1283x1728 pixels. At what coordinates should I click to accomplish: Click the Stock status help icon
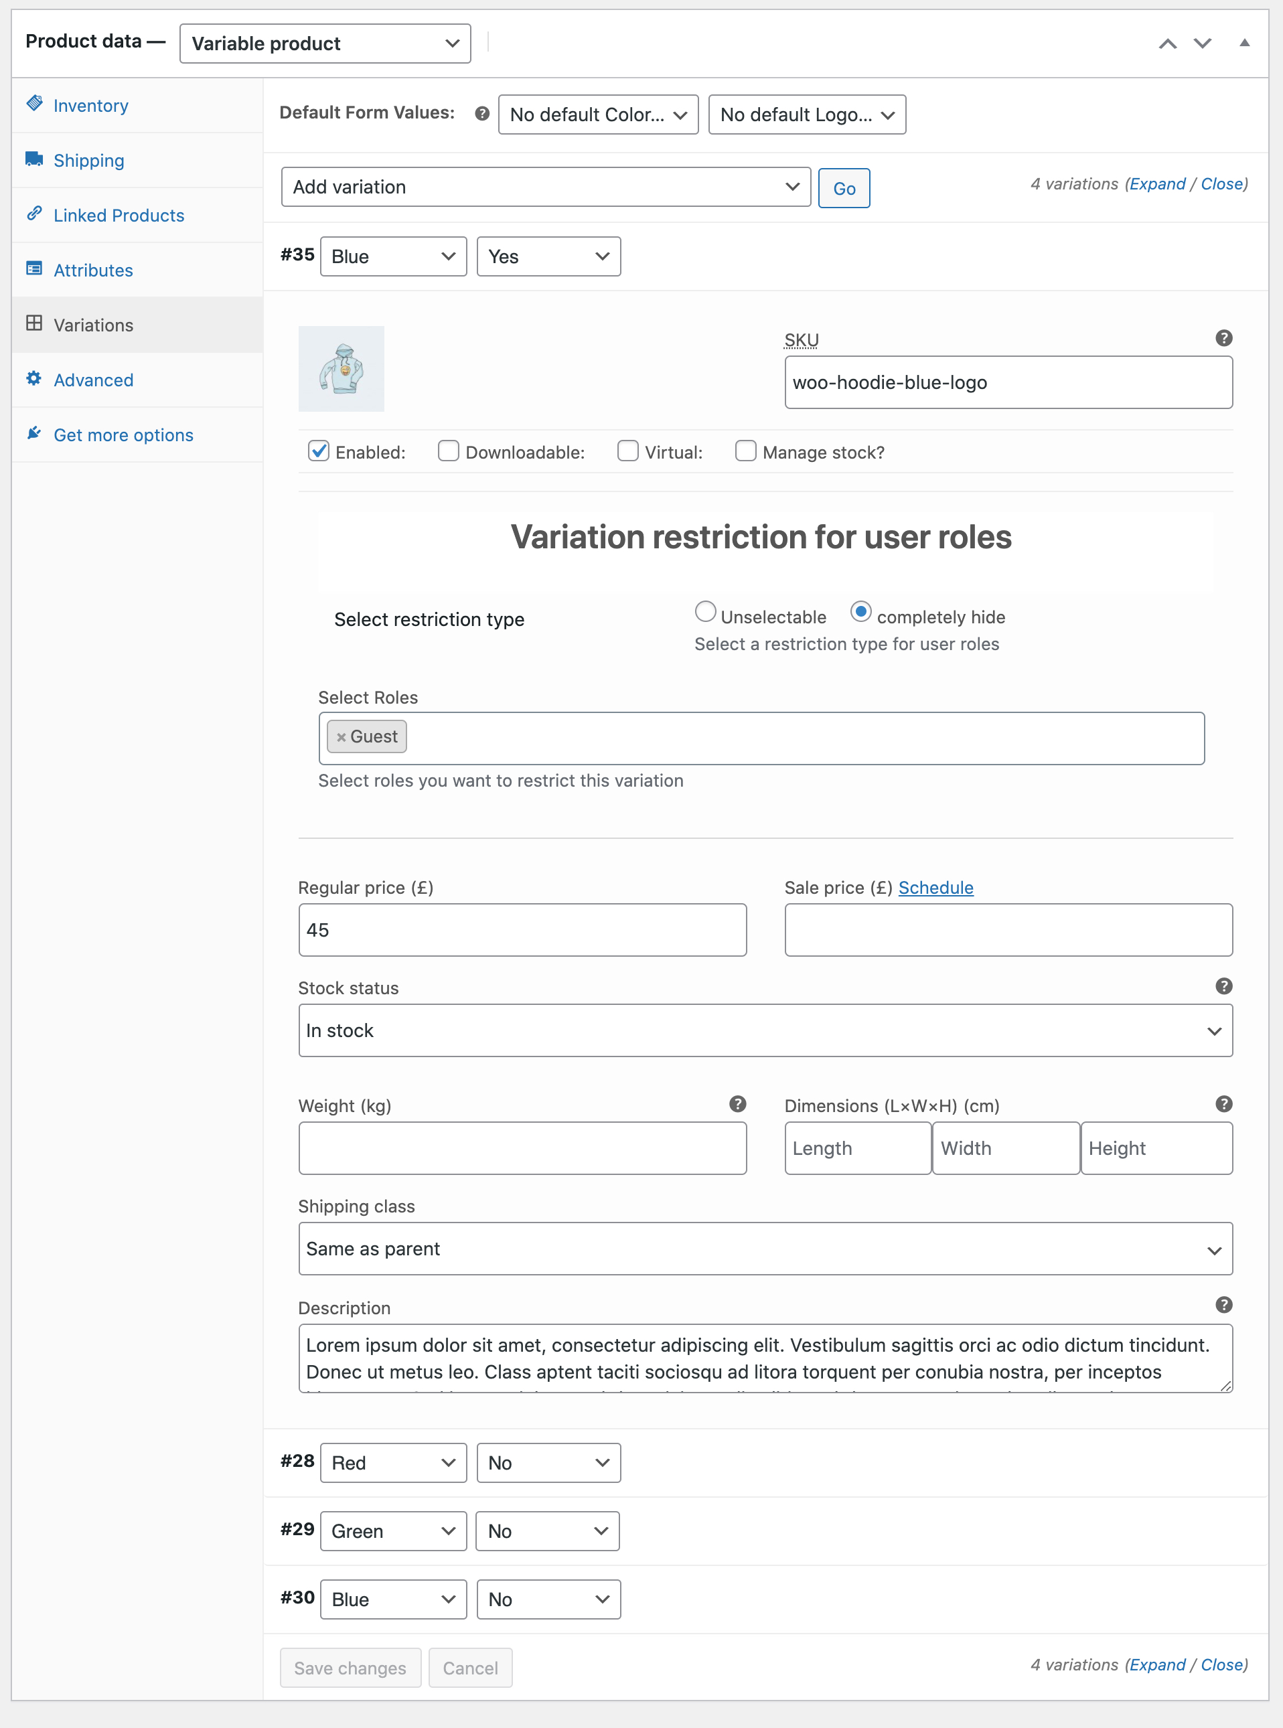coord(1223,986)
